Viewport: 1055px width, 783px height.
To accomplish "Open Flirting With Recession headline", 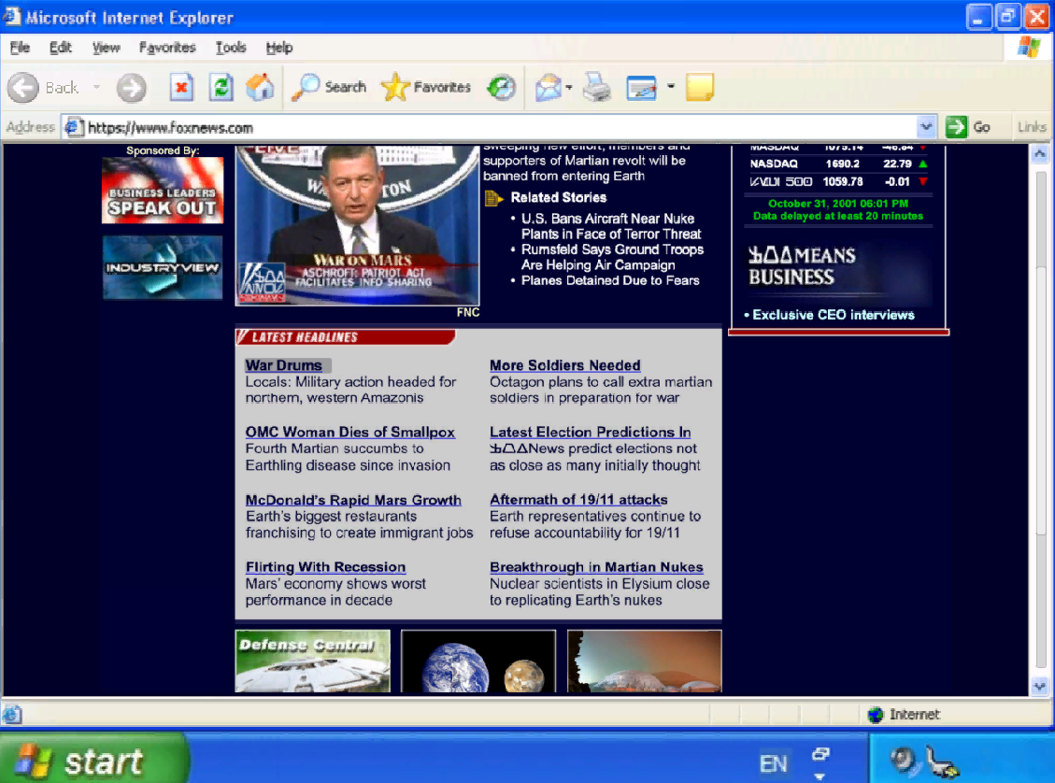I will [325, 567].
